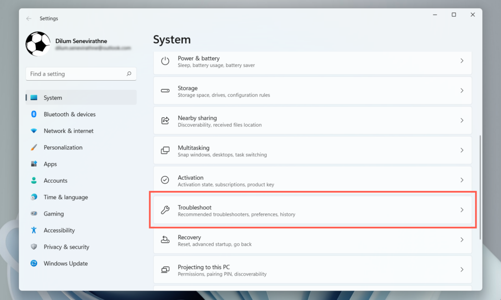Click the soccer ball profile picture
The height and width of the screenshot is (300, 501).
(38, 44)
